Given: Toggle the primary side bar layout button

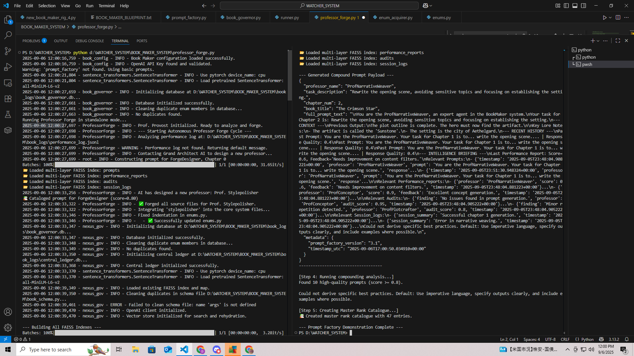Looking at the screenshot, I should 566,6.
